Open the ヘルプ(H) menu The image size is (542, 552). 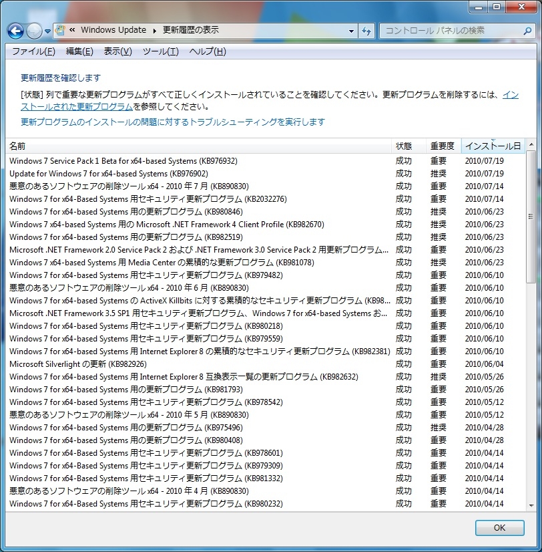point(208,51)
